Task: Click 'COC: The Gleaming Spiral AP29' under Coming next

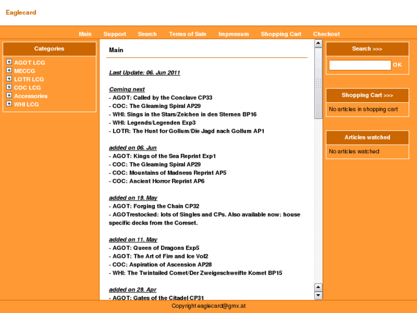Action: pyautogui.click(x=157, y=106)
